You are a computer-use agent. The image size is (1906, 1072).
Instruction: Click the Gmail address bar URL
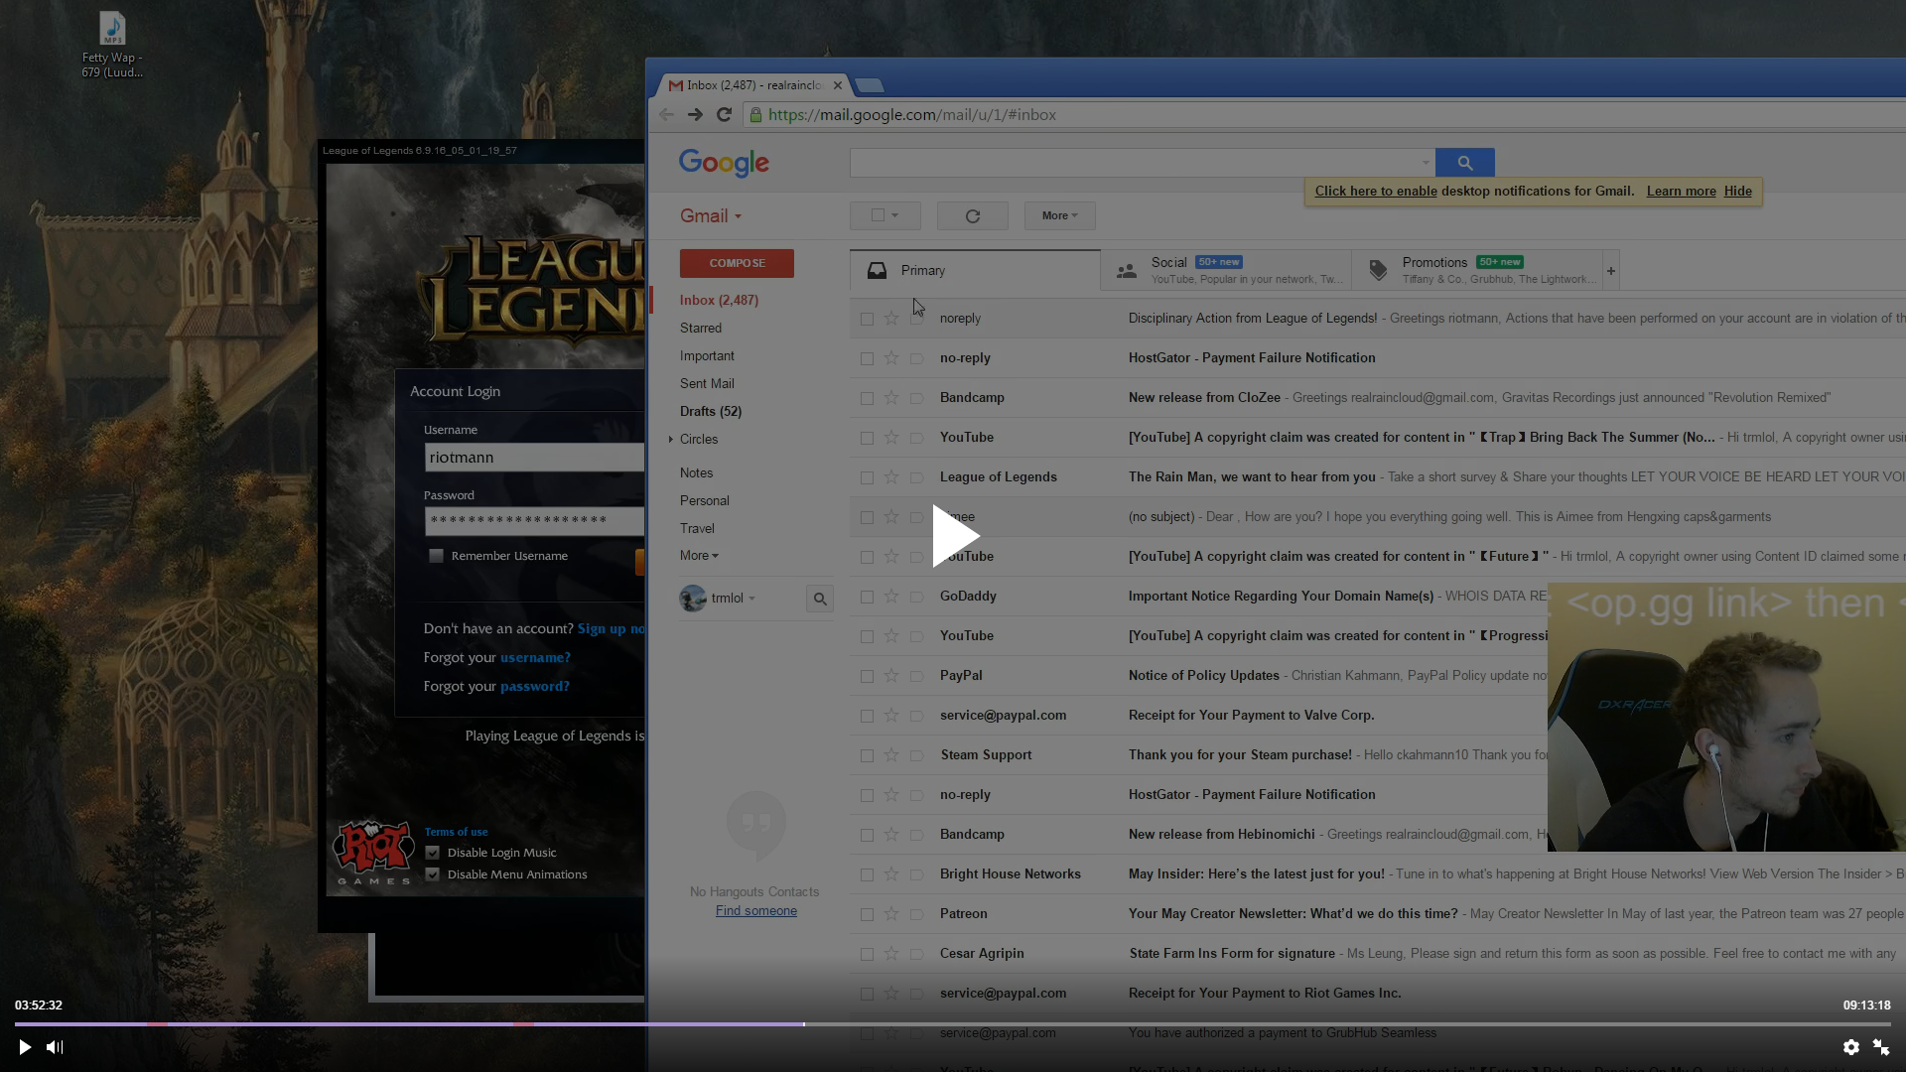click(911, 115)
